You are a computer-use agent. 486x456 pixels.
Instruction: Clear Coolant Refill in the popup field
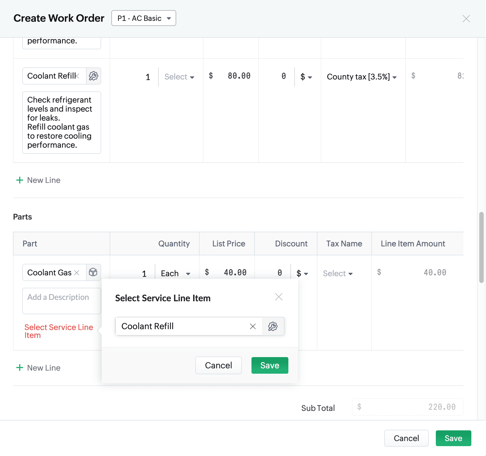[253, 326]
